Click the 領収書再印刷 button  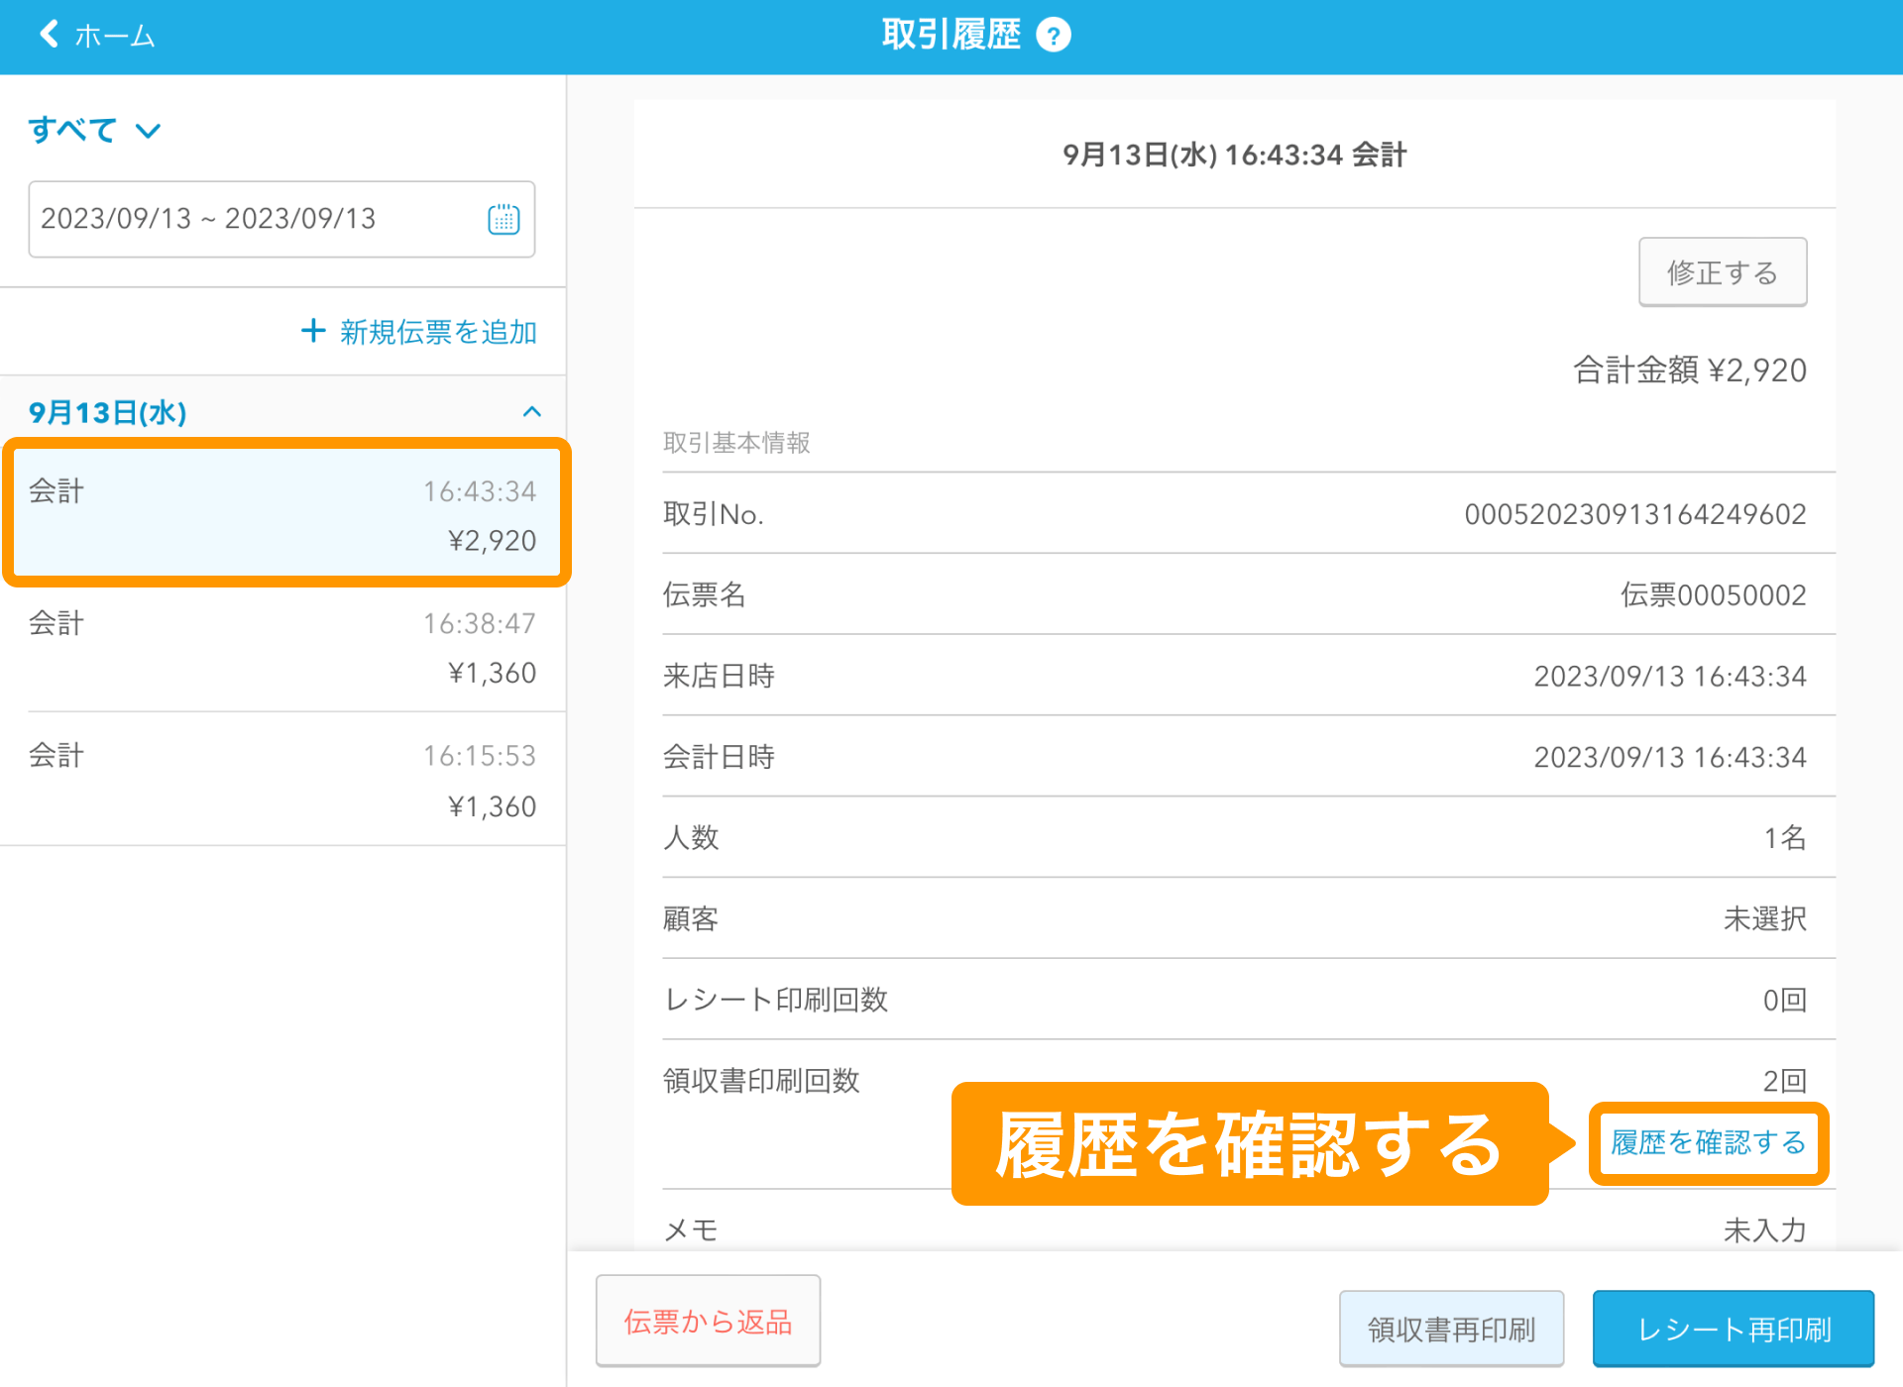(1450, 1329)
